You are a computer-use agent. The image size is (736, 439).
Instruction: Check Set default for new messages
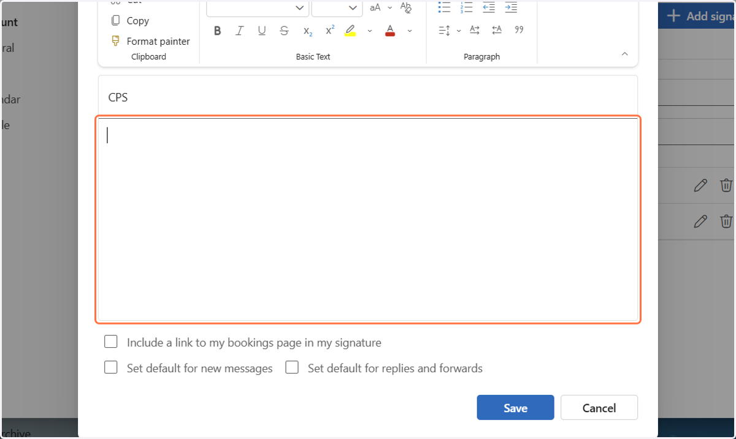click(111, 367)
